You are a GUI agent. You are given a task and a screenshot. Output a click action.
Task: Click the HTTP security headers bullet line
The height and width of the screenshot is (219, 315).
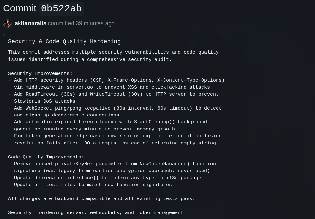(x=116, y=80)
